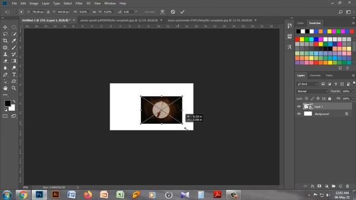Image resolution: width=356 pixels, height=200 pixels.
Task: Open the Image menu
Action: [x=34, y=3]
